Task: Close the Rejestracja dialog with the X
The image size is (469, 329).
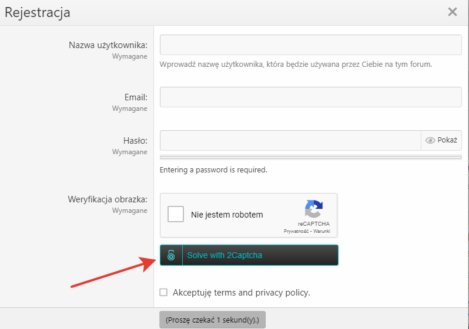Action: 452,12
